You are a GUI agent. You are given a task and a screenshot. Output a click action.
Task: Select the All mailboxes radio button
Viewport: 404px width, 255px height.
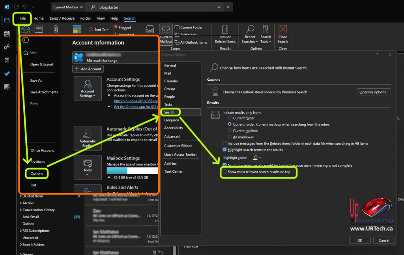(x=230, y=137)
